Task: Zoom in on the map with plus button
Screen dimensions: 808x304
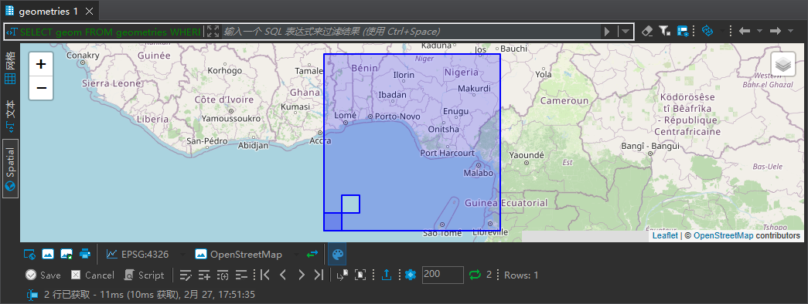Action: (x=41, y=64)
